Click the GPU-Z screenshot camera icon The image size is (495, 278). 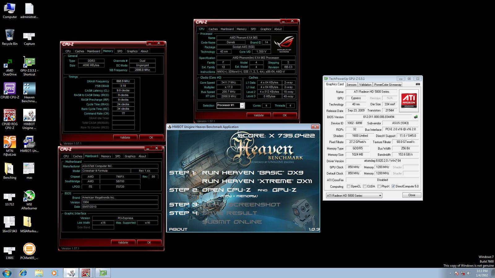(x=418, y=84)
